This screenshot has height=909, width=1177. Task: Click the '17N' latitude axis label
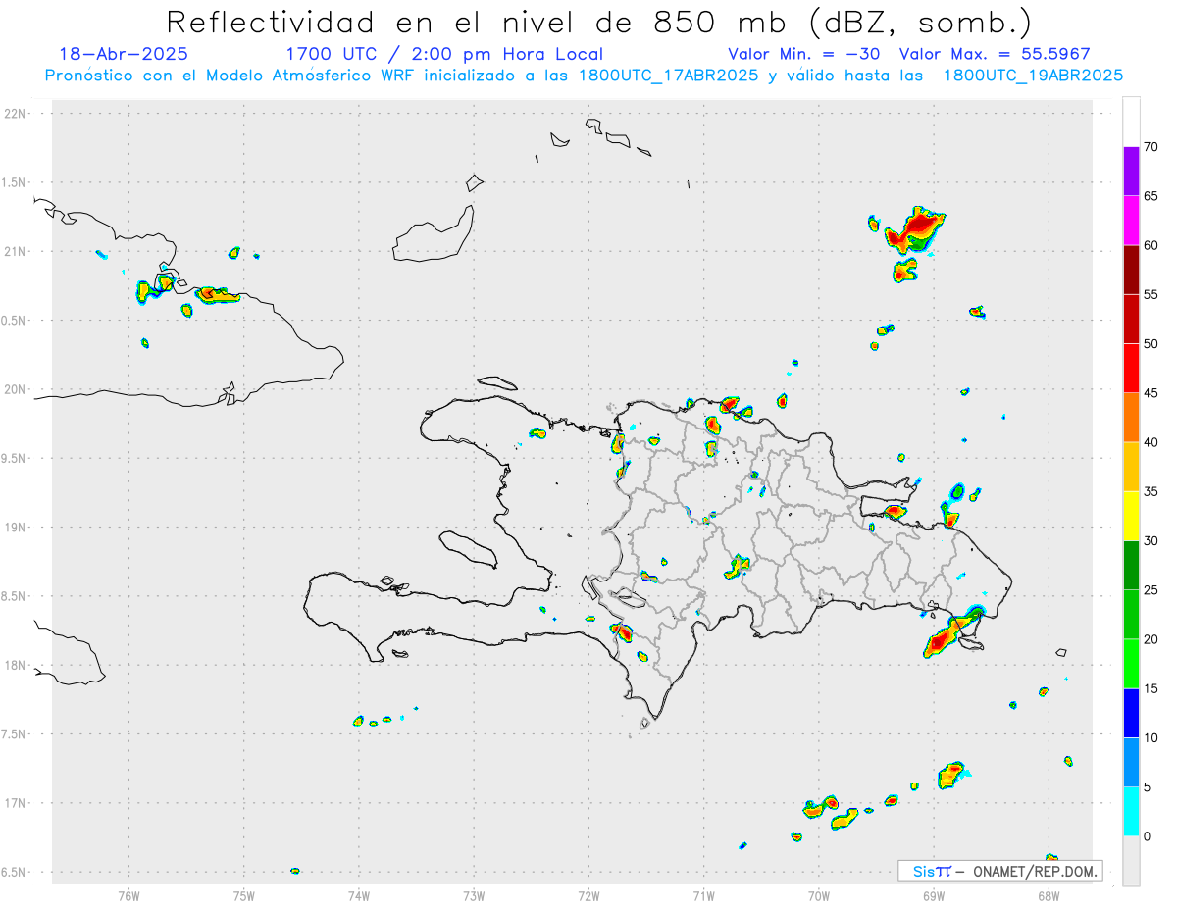pyautogui.click(x=16, y=803)
